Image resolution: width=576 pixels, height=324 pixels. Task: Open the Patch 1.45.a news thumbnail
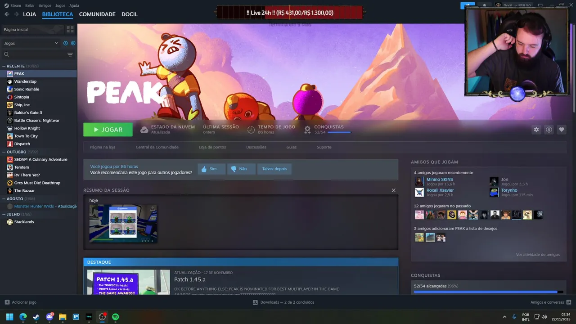[128, 282]
